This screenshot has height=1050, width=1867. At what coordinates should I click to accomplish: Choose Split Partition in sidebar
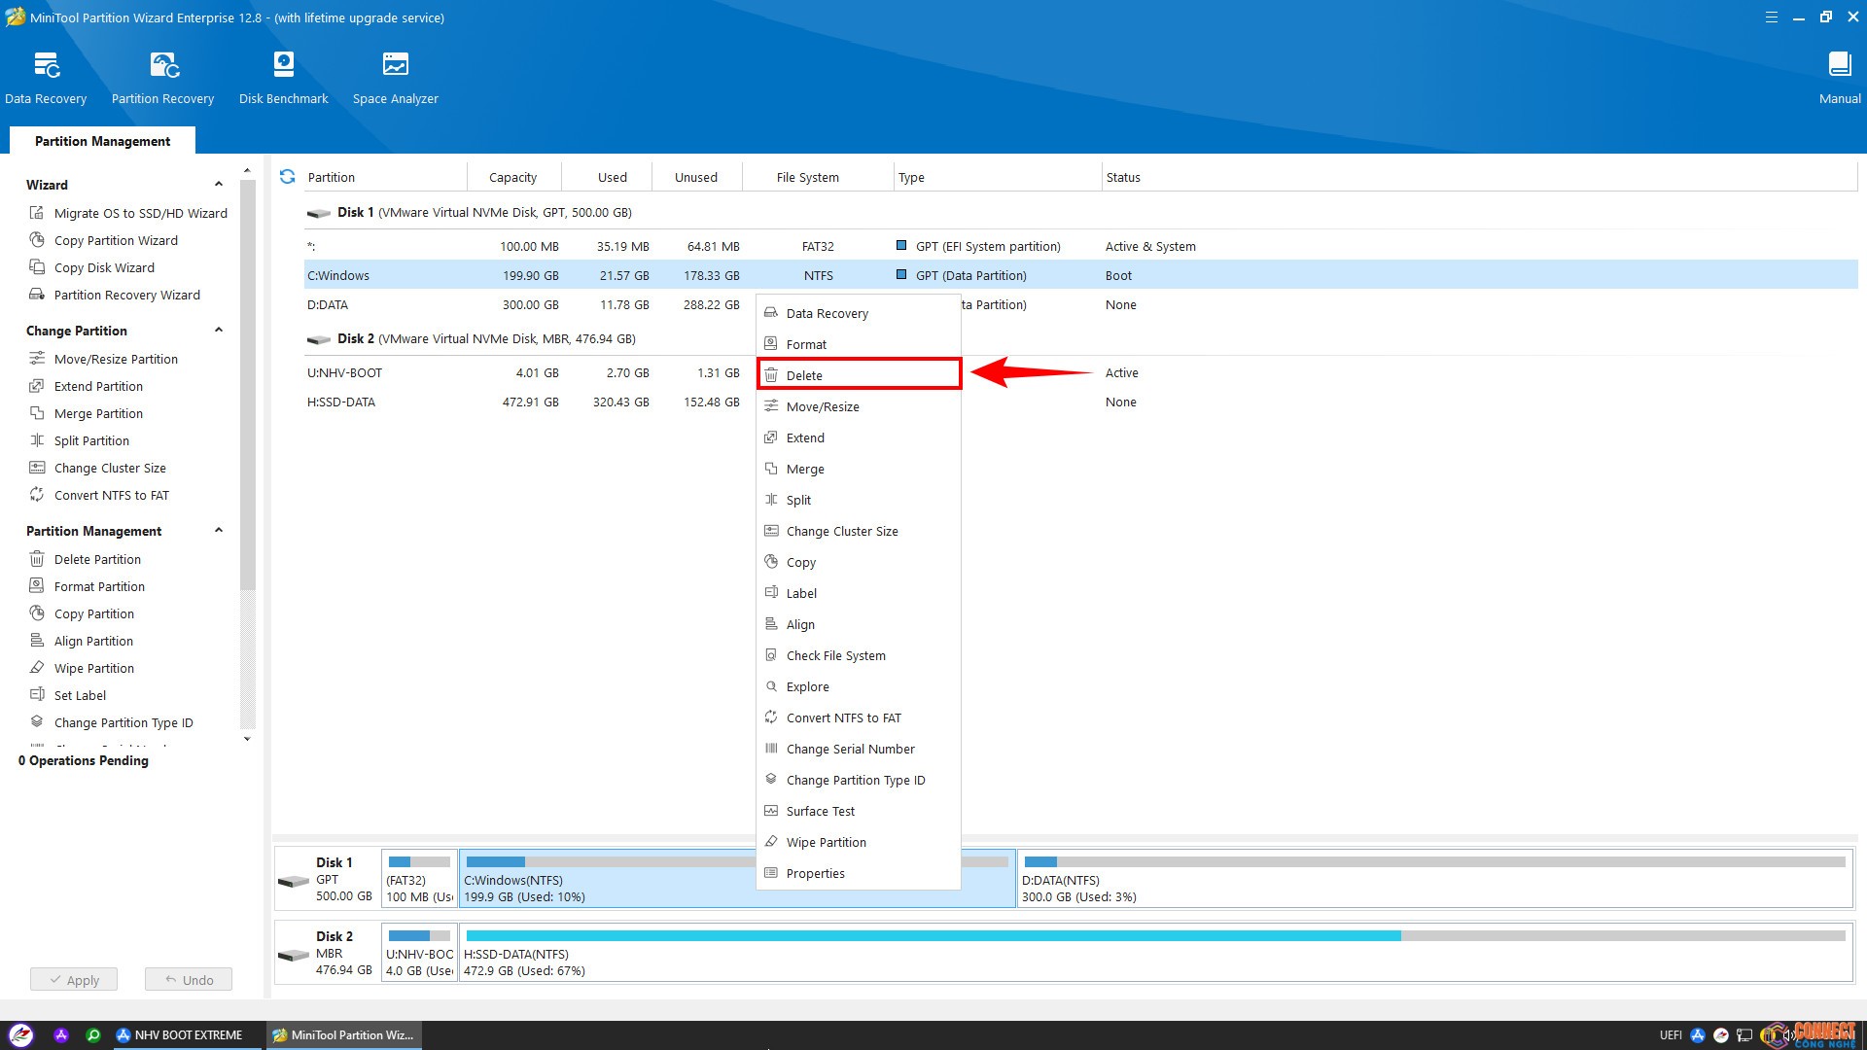[x=80, y=440]
